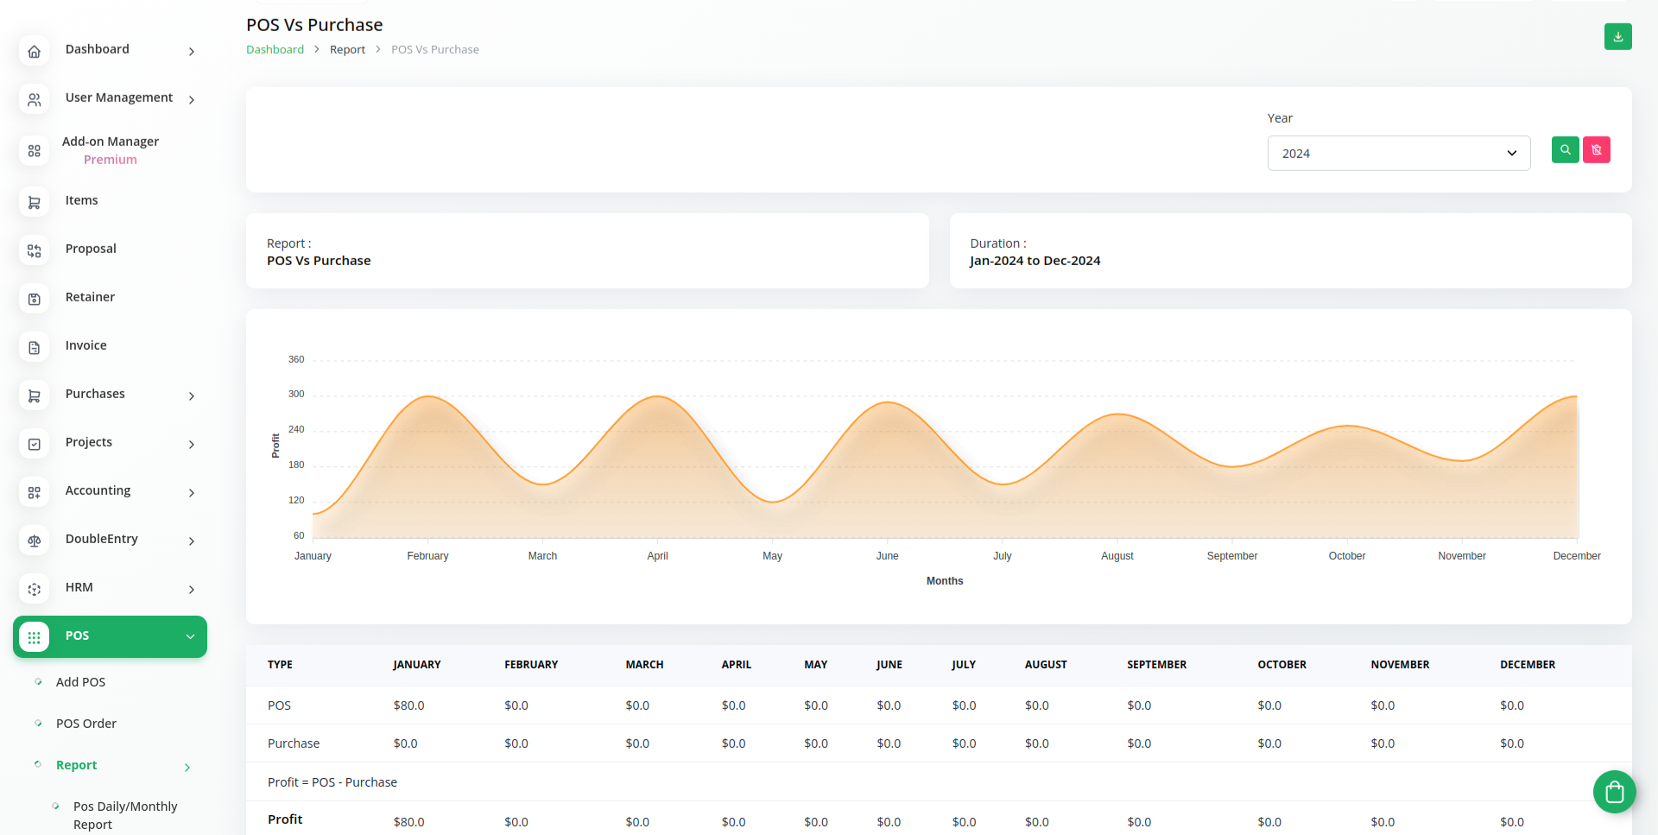The height and width of the screenshot is (835, 1658).
Task: Open the Add-on Manager Premium item
Action: (111, 150)
